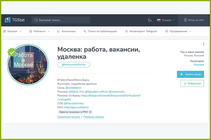Open the Похожие каналы link
This screenshot has height=140, width=211.
tap(93, 117)
